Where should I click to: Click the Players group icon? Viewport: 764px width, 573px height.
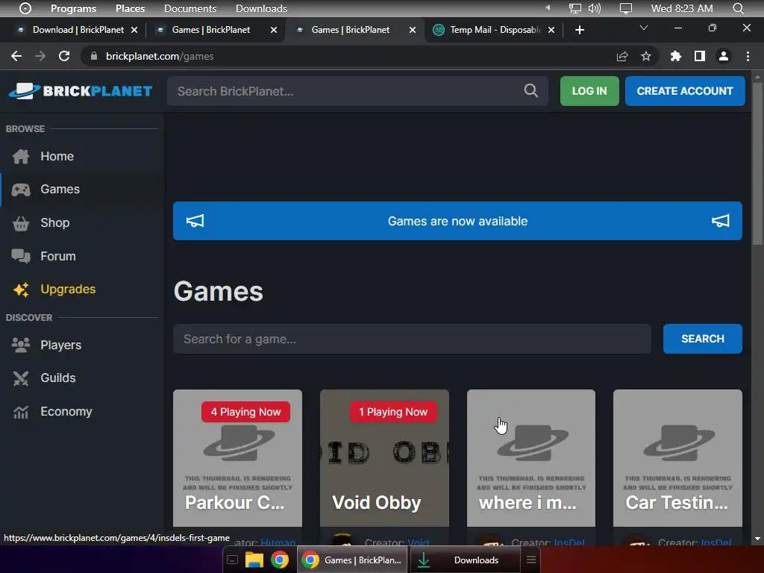21,345
